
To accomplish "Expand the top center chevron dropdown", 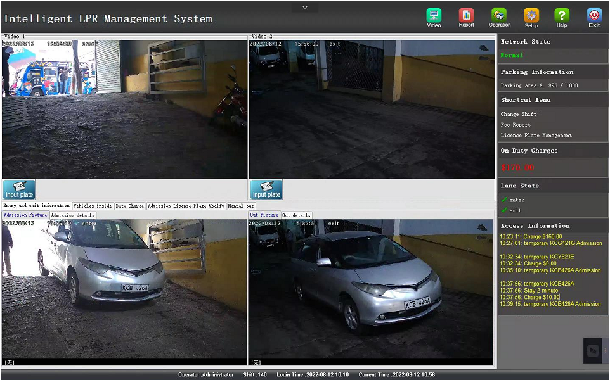I will tap(305, 7).
